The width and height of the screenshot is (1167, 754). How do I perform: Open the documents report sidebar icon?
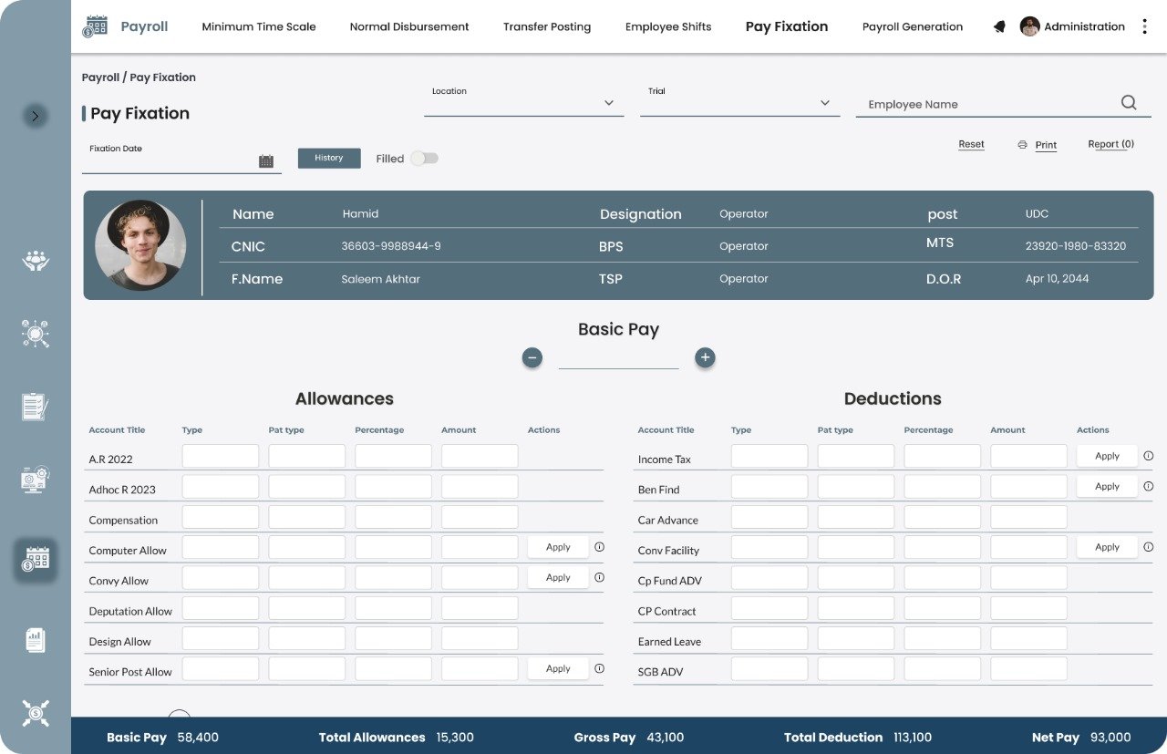[x=36, y=640]
